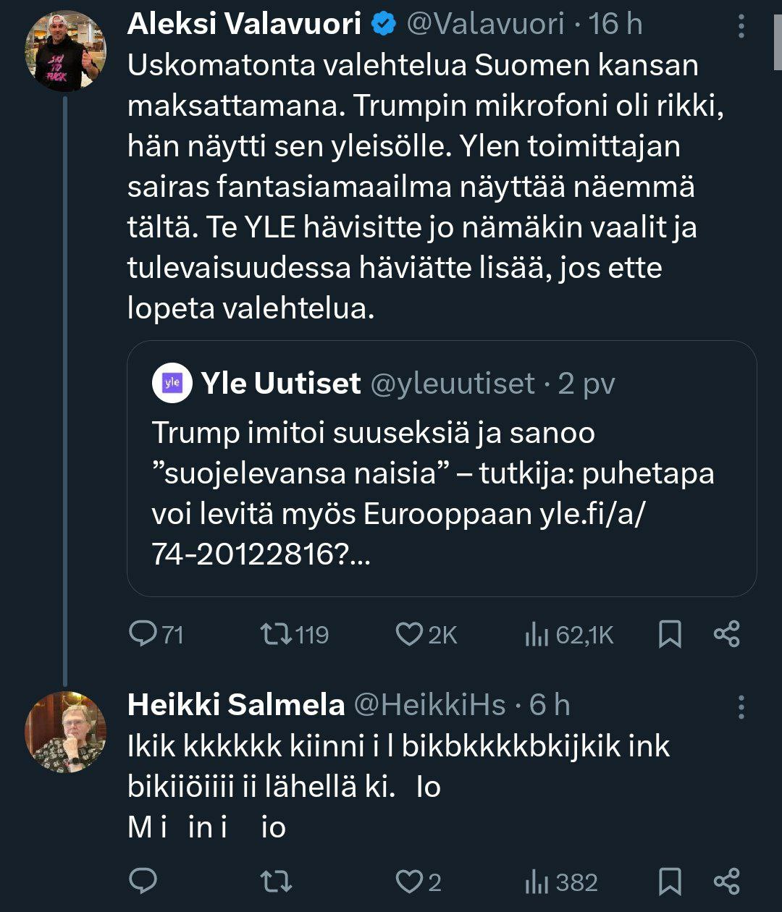Screen dimensions: 782x912
Task: View analytics for Salmela's reply
Action: point(535,882)
